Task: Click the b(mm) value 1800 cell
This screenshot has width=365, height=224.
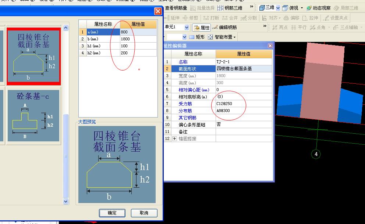Action: (x=138, y=39)
